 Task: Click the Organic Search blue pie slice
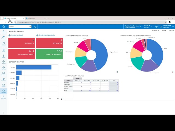[x=101, y=53]
